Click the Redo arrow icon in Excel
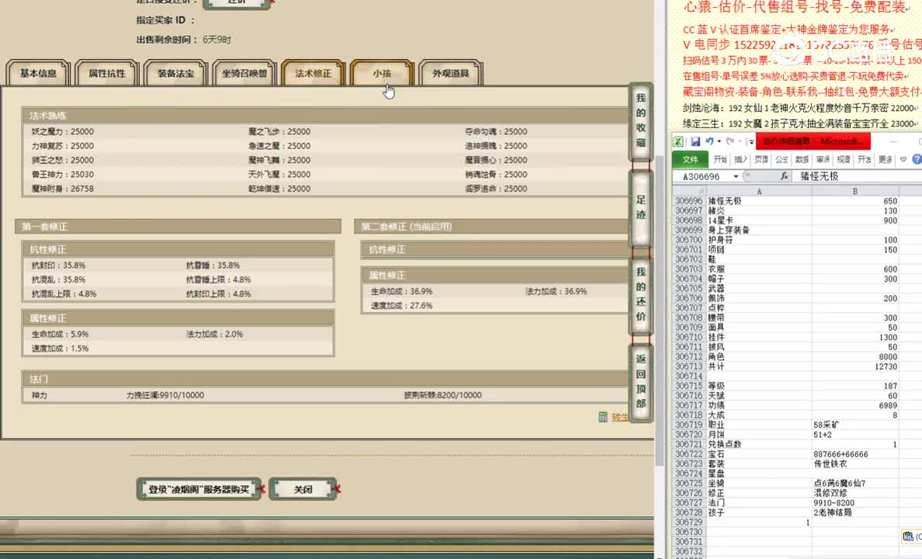 730,141
